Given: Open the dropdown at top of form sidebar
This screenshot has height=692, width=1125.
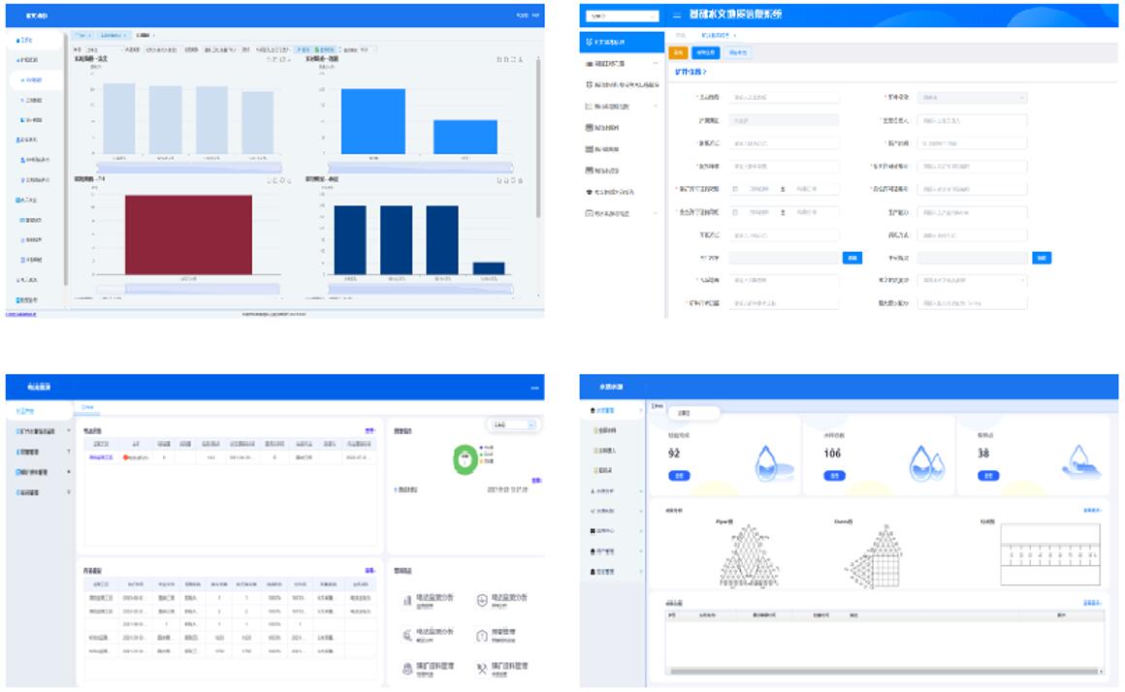Looking at the screenshot, I should click(x=621, y=16).
